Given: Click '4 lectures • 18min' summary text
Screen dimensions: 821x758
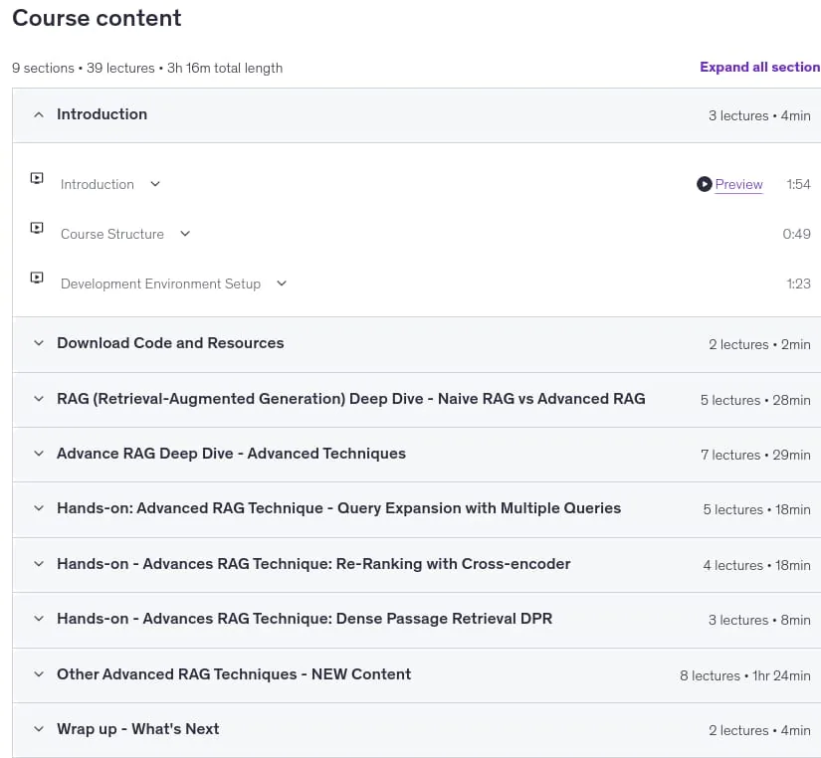Looking at the screenshot, I should tap(756, 565).
